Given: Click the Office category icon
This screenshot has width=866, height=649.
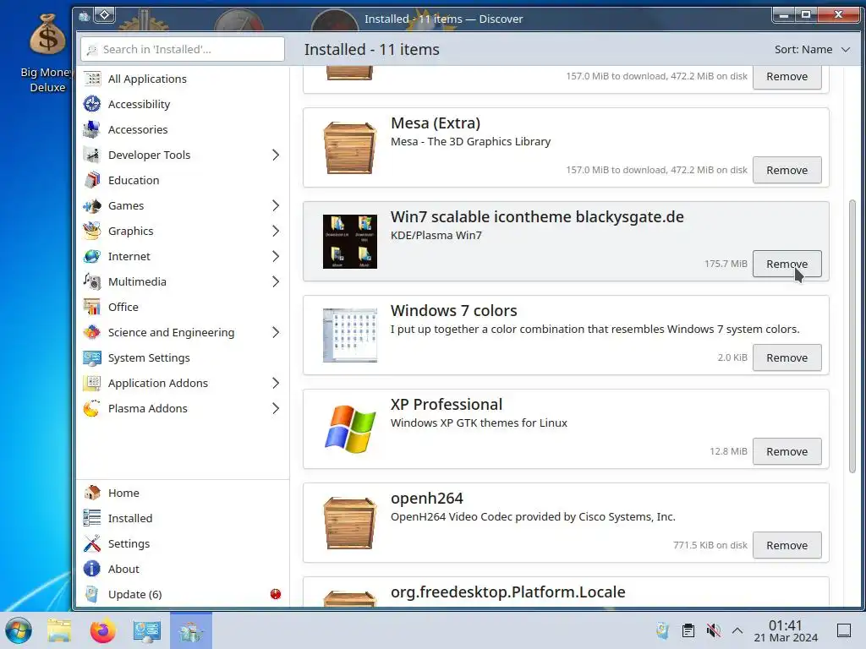Looking at the screenshot, I should tap(92, 308).
